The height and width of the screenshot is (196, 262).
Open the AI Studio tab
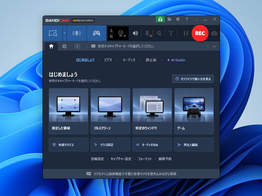[x=176, y=60]
